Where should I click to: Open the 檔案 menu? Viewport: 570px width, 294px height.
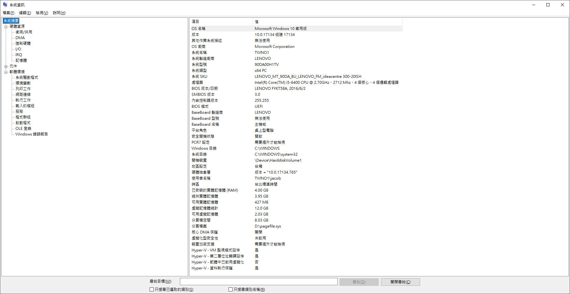click(9, 13)
